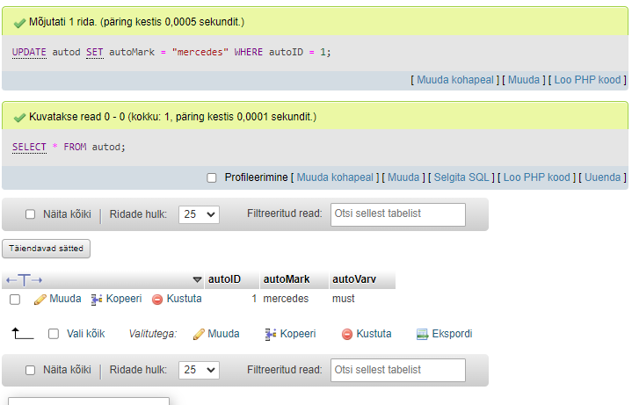The height and width of the screenshot is (405, 632).
Task: Sort by the autoVarv column header
Action: [x=354, y=279]
